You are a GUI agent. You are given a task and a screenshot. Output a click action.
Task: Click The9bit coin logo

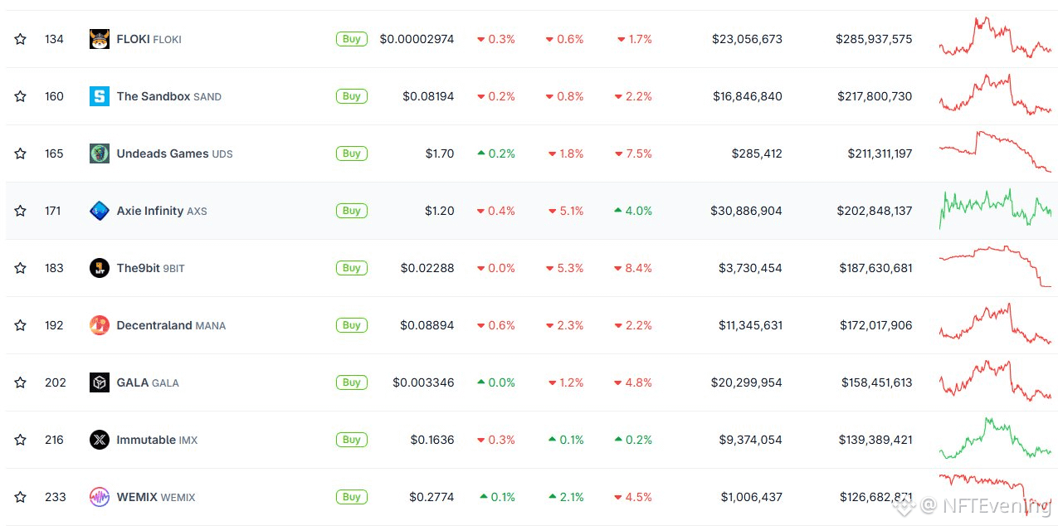pyautogui.click(x=100, y=268)
